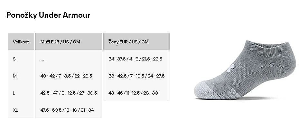Click the 'Ponožky Under Armour' heading
This screenshot has width=299, height=130.
click(x=48, y=15)
